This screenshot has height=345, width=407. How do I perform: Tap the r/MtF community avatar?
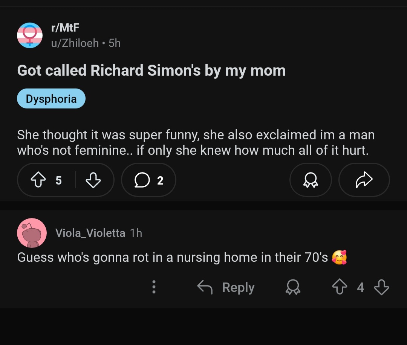pyautogui.click(x=30, y=35)
